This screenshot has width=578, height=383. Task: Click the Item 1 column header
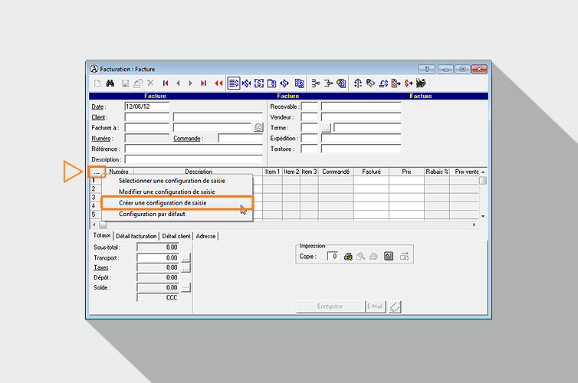(272, 172)
